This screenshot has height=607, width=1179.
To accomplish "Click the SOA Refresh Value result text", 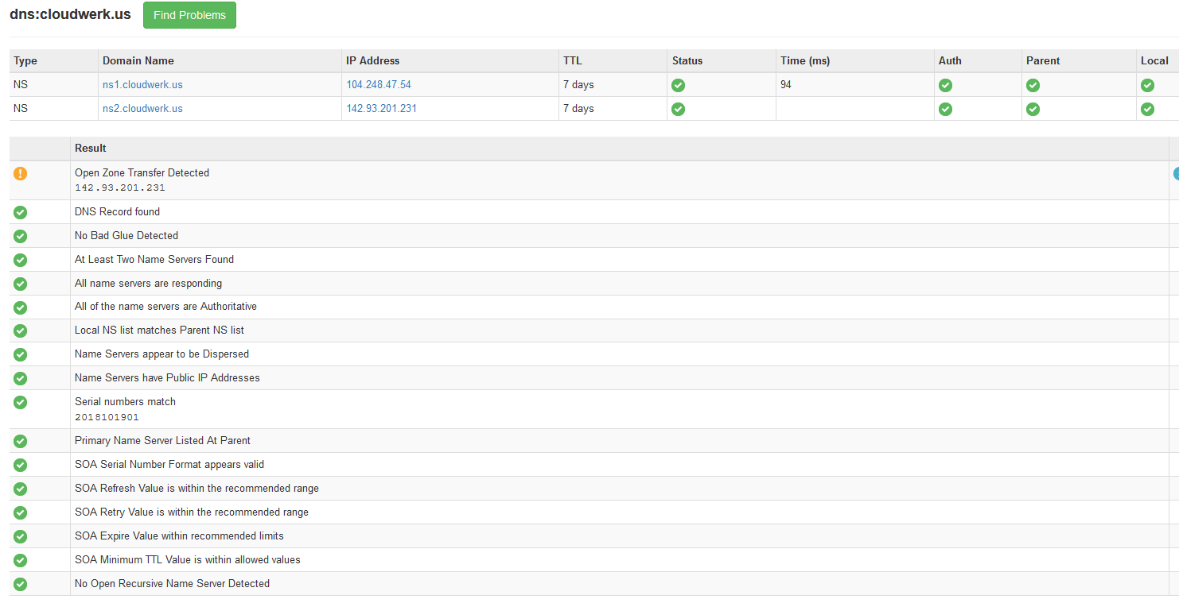I will coord(196,488).
